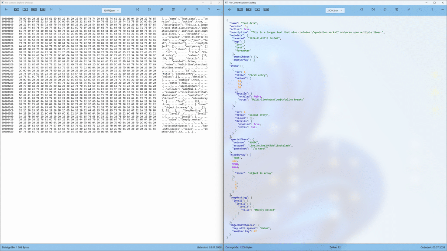Click the "another key": 42 line
The image size is (447, 251).
[244, 231]
